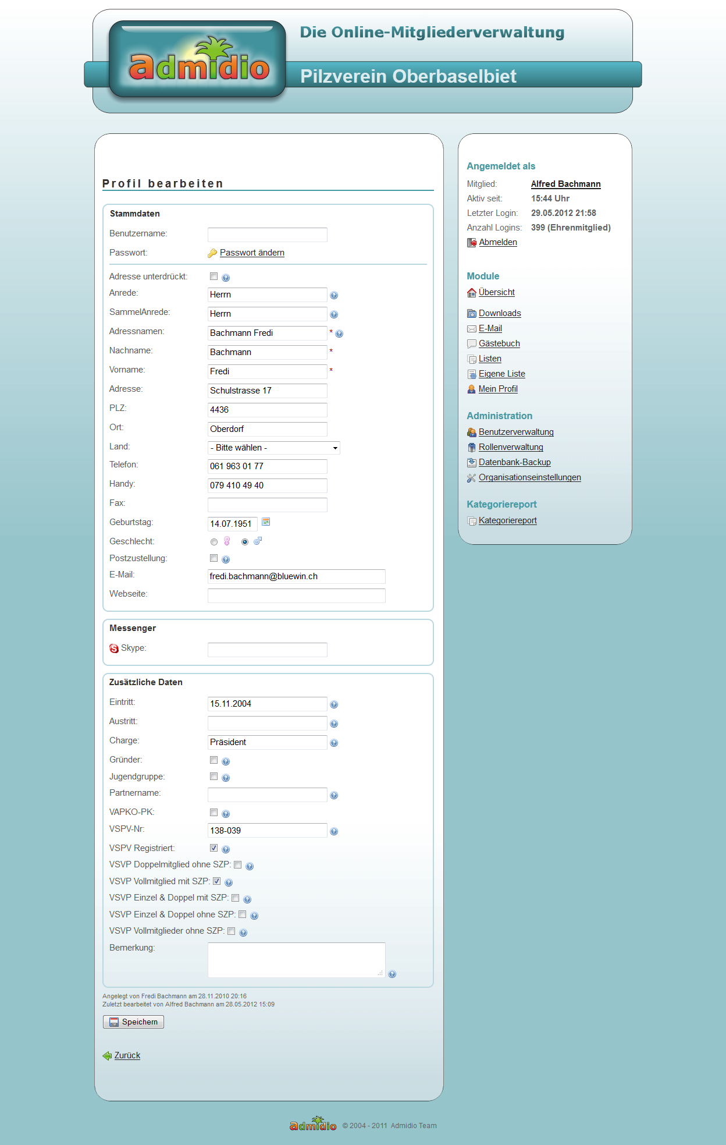Click the key icon for Passwort ändern
This screenshot has width=726, height=1145.
pos(212,253)
